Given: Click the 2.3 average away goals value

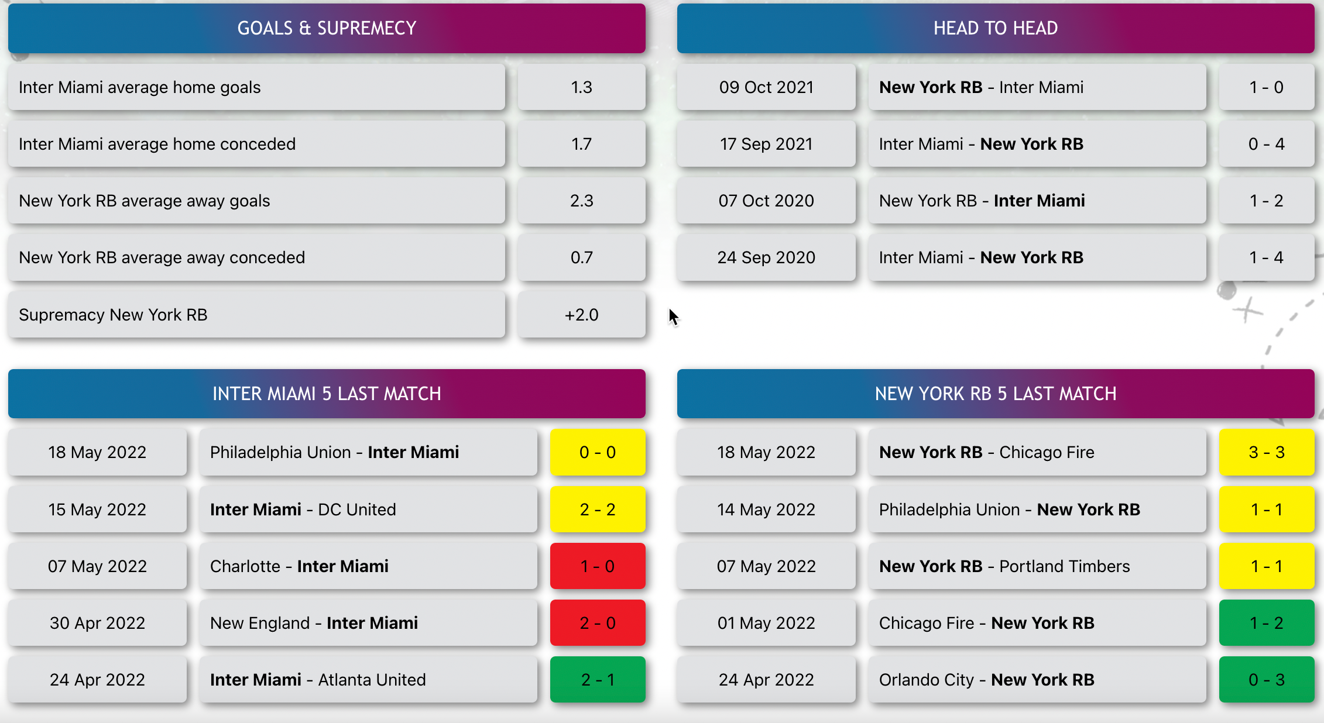Looking at the screenshot, I should click(582, 201).
